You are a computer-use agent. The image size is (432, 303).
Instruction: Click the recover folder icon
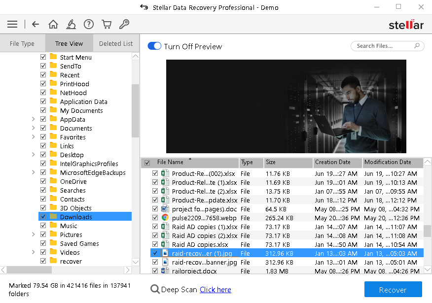point(53,261)
